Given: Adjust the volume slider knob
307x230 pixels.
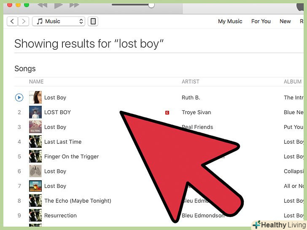Looking at the screenshot, I should [x=151, y=5].
